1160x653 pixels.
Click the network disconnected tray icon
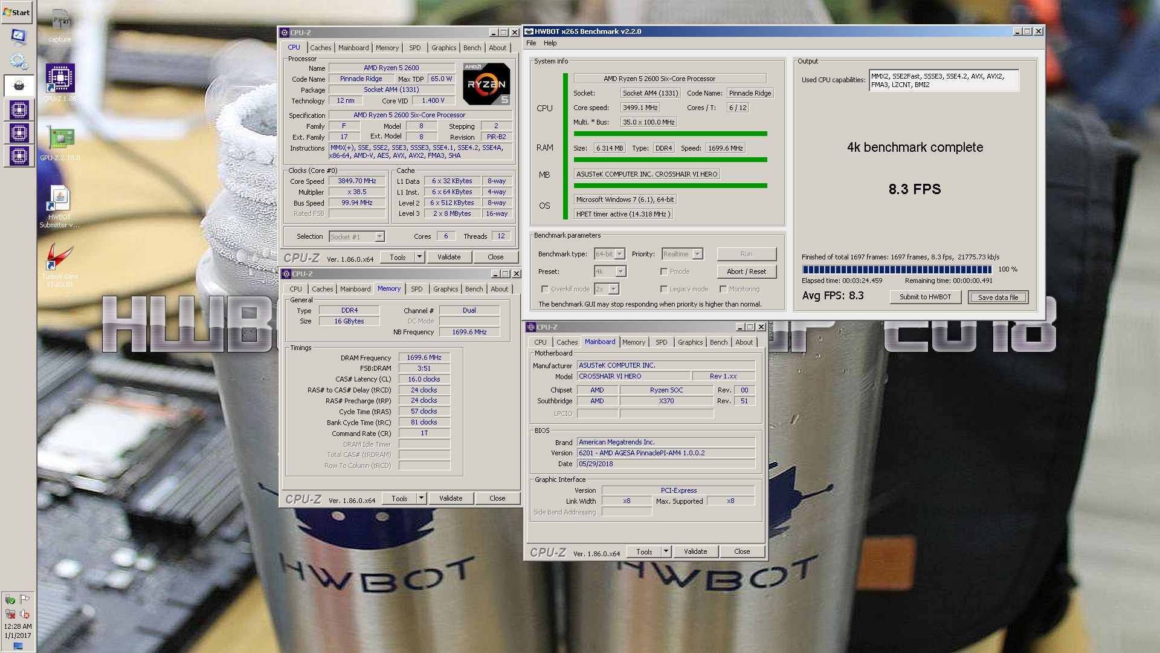point(10,614)
